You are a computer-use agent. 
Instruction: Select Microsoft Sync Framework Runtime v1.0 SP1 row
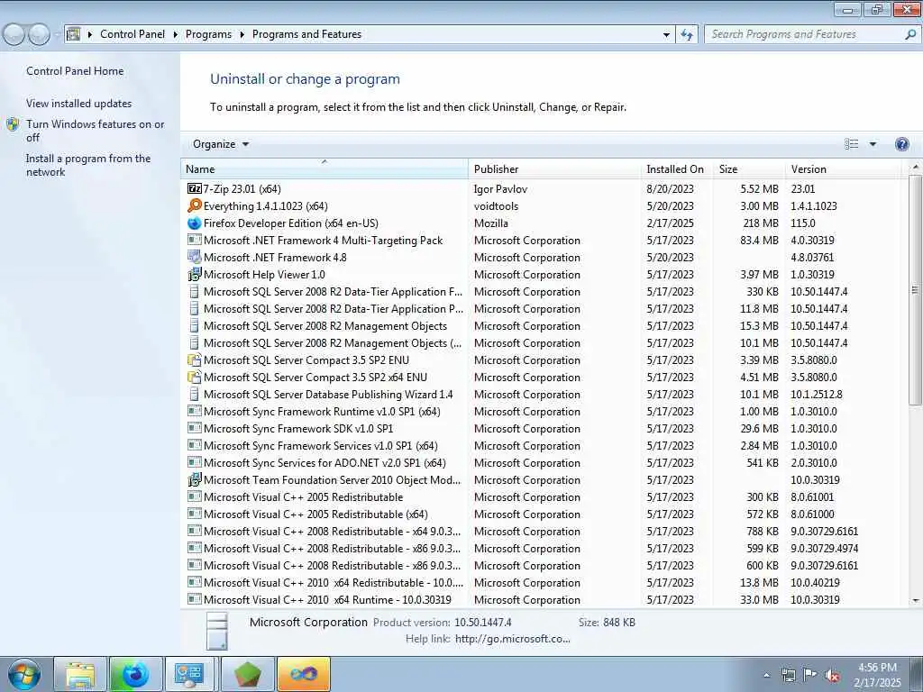[542, 412]
